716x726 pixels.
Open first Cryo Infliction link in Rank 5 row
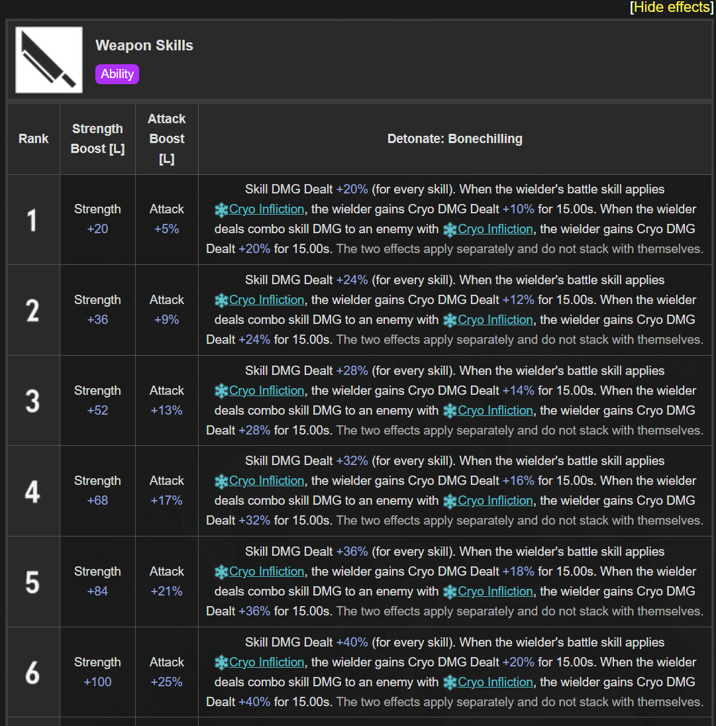click(x=266, y=572)
